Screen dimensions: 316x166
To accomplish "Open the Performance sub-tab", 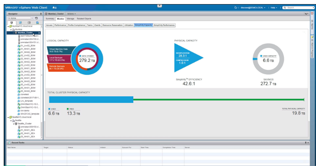I will [x=60, y=25].
